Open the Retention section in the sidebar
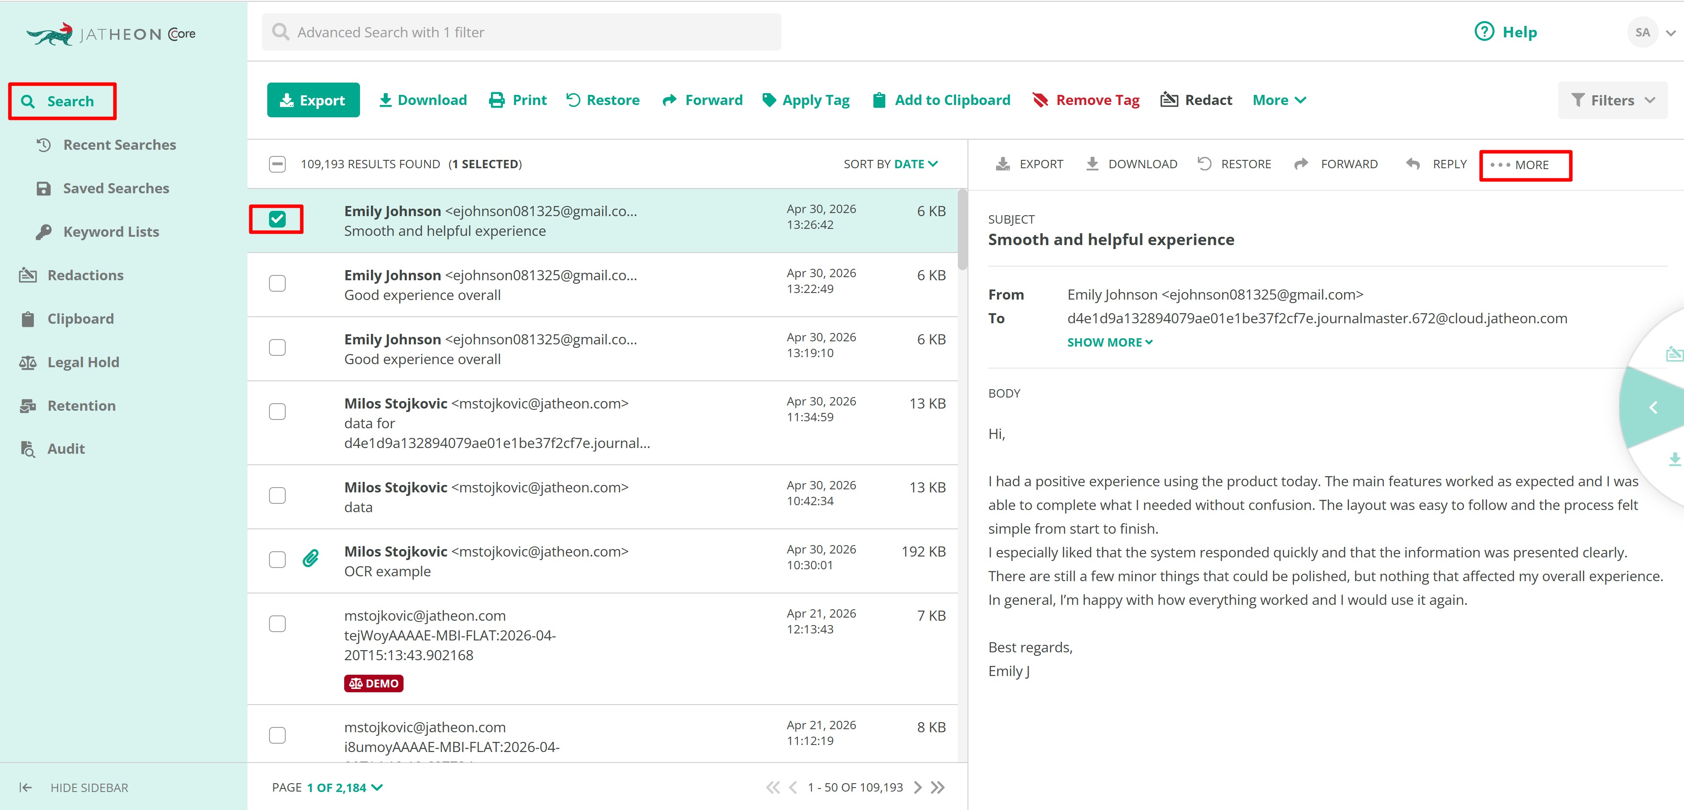 (x=67, y=405)
